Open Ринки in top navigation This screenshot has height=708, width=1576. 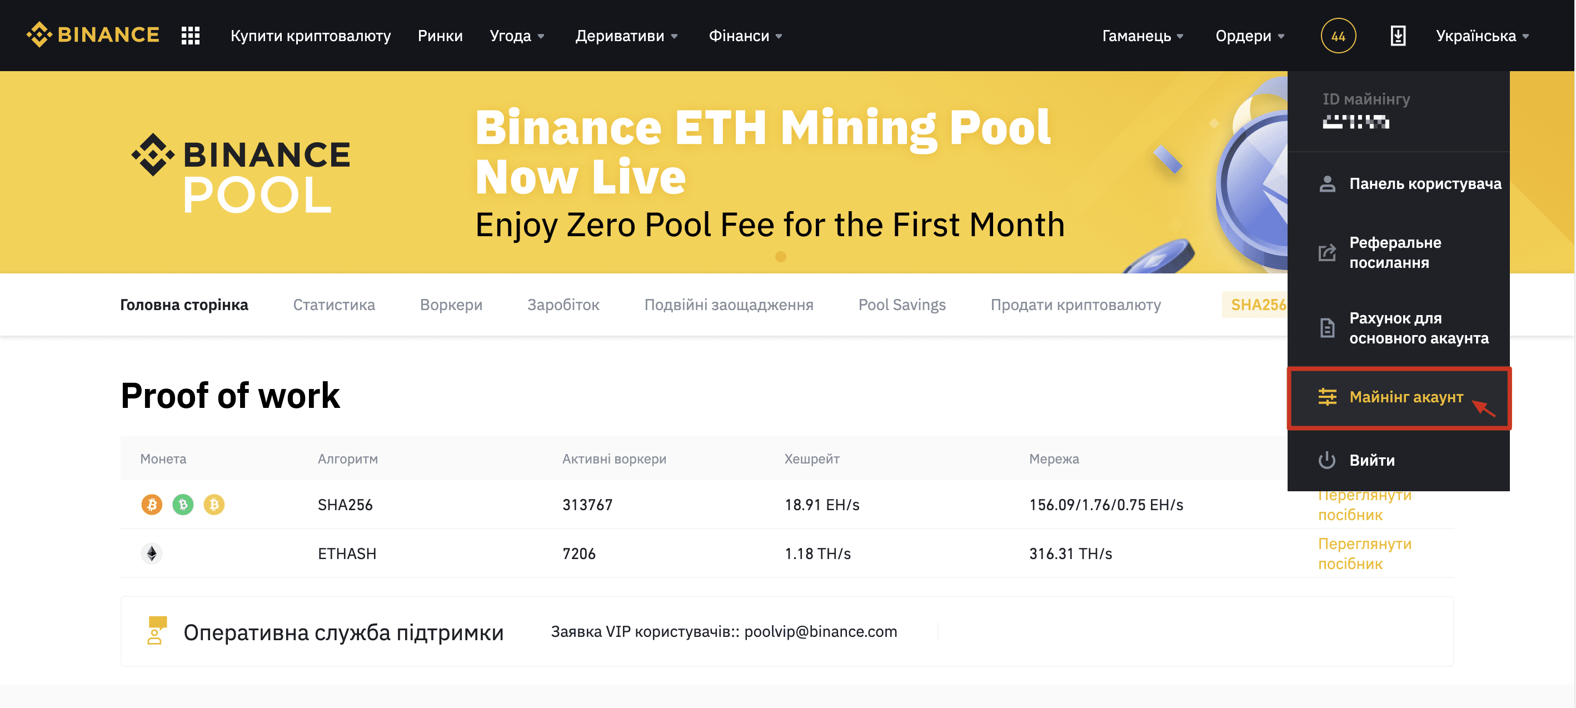coord(440,36)
